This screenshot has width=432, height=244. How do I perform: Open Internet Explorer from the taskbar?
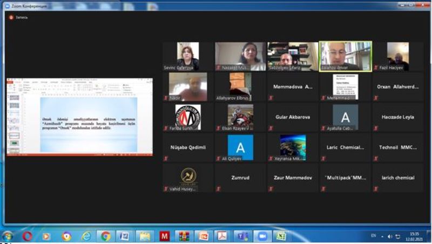point(86,236)
